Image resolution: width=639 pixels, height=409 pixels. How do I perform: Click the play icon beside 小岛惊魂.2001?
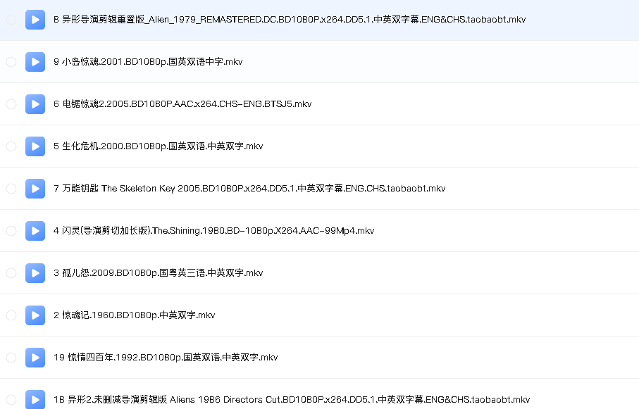35,62
